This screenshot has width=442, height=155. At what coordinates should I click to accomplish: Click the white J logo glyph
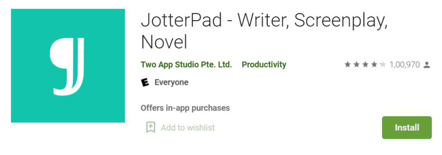click(67, 66)
